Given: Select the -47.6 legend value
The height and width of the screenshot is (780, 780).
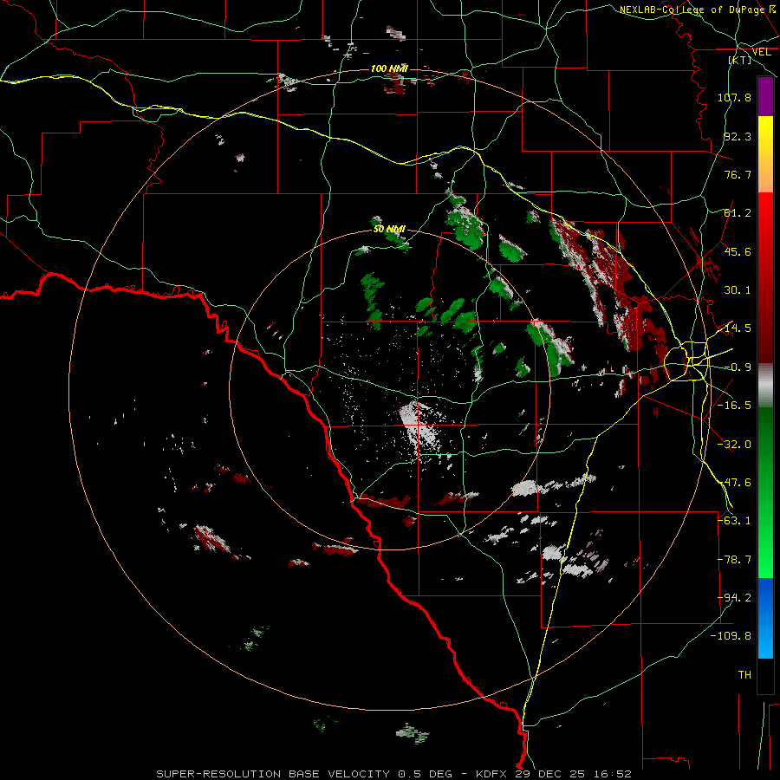Looking at the screenshot, I should 734,483.
